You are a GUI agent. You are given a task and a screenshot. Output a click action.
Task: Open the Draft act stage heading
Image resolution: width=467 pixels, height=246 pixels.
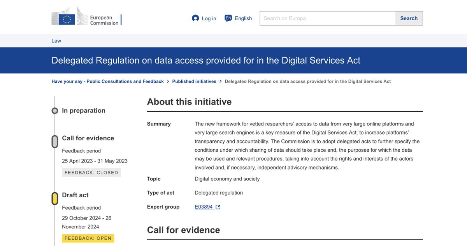pyautogui.click(x=75, y=195)
